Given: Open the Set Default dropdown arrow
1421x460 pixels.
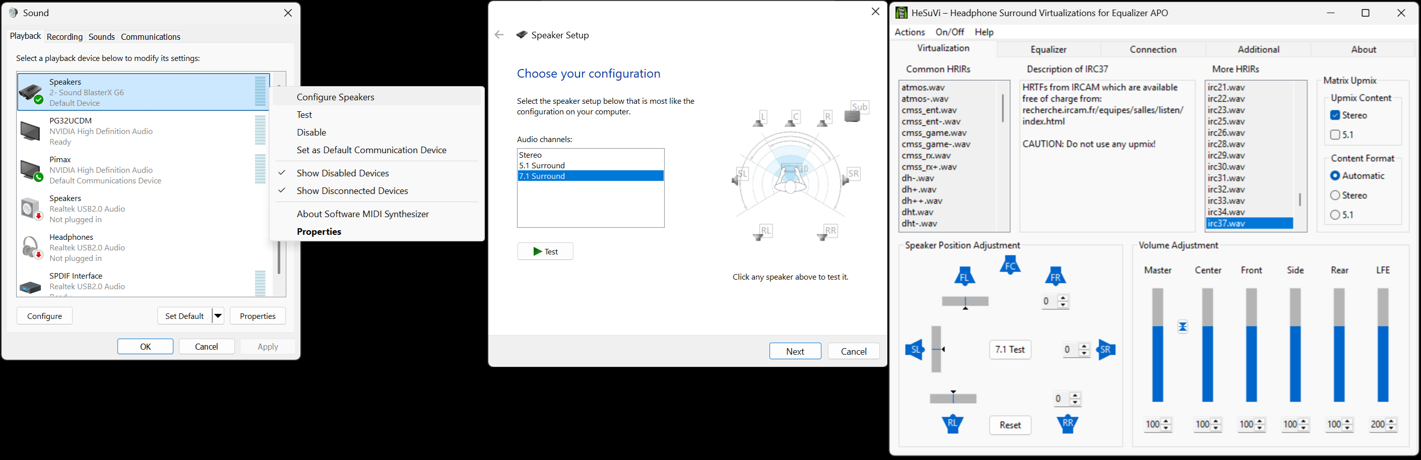Looking at the screenshot, I should point(218,316).
